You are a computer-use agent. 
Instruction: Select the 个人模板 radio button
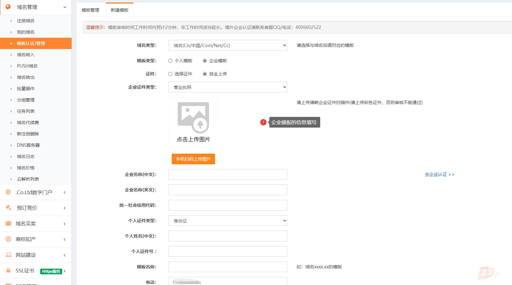[170, 61]
